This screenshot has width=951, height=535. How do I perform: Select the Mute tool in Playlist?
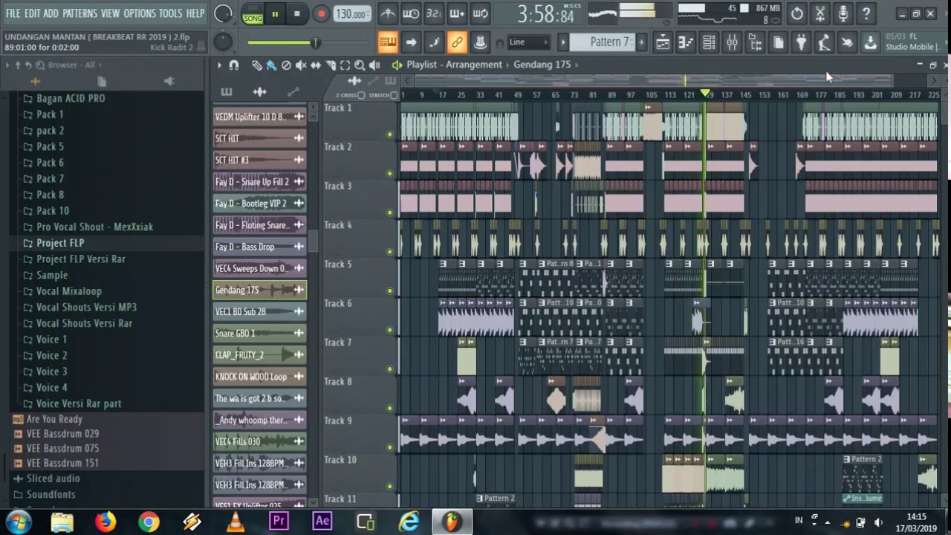(301, 65)
